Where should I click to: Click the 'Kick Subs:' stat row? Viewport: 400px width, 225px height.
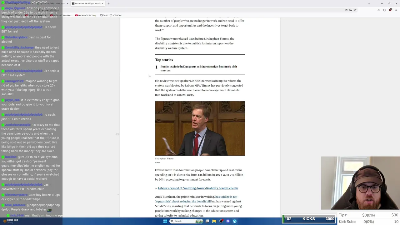click(368, 222)
